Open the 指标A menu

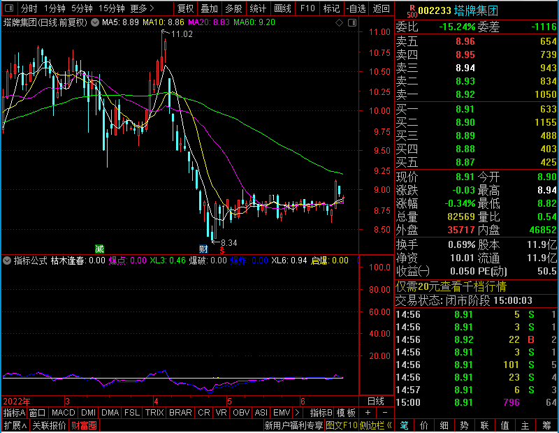point(14,413)
